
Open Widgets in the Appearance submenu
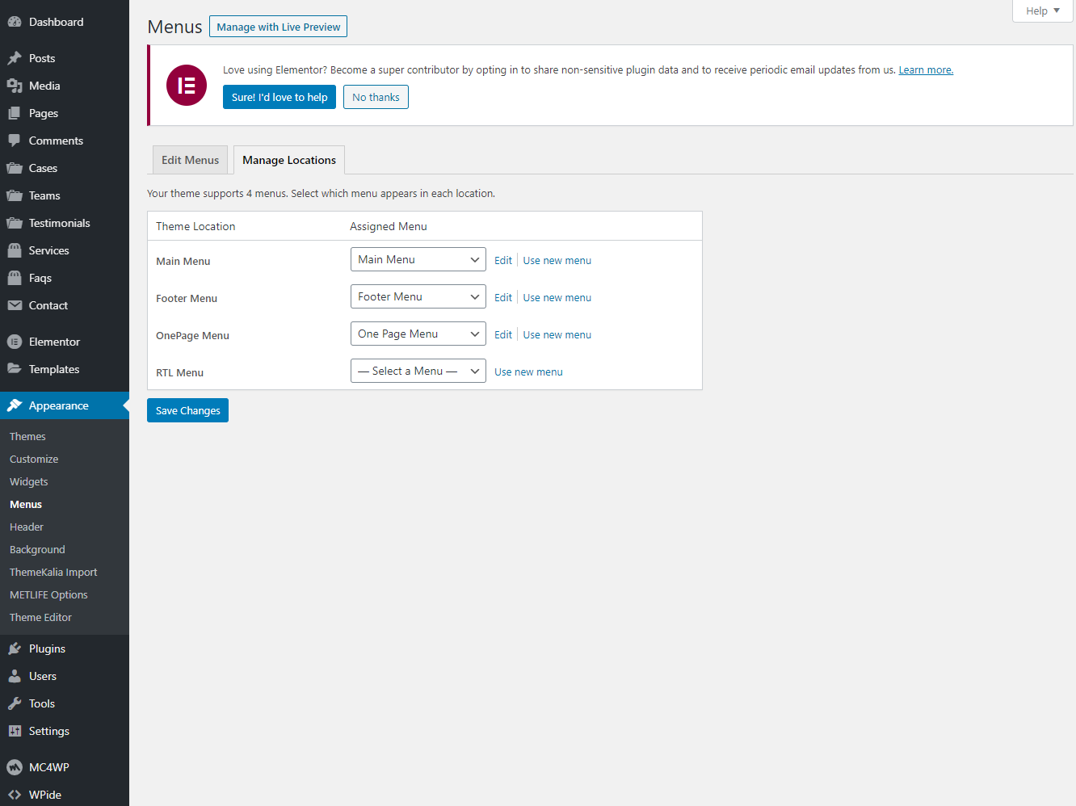tap(29, 481)
